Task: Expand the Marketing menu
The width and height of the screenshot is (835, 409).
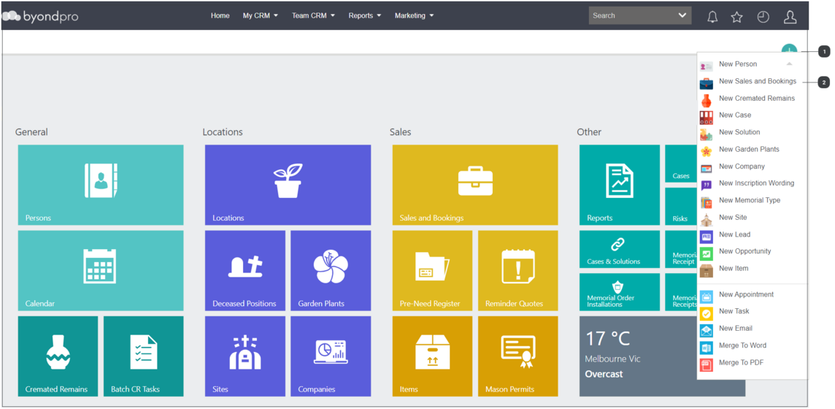Action: coord(415,15)
